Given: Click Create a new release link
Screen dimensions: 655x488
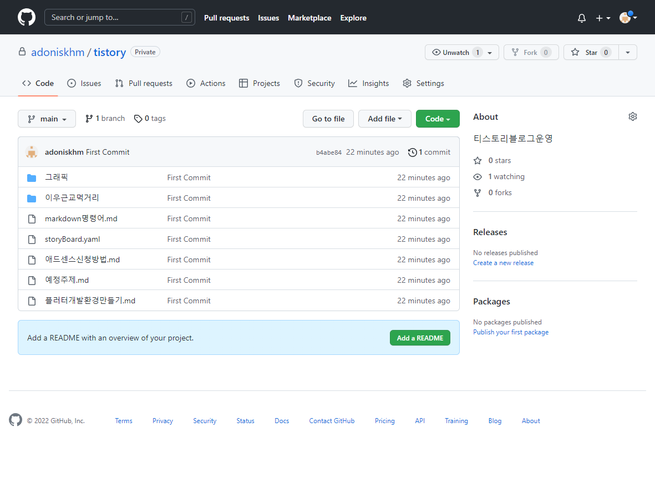Looking at the screenshot, I should [x=504, y=263].
